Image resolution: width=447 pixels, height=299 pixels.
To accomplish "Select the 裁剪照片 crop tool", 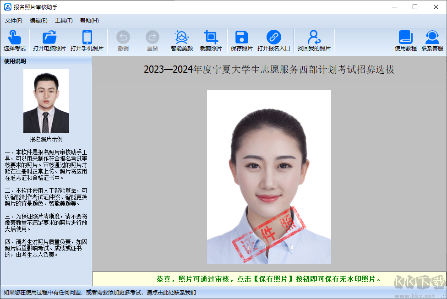I will tap(211, 41).
